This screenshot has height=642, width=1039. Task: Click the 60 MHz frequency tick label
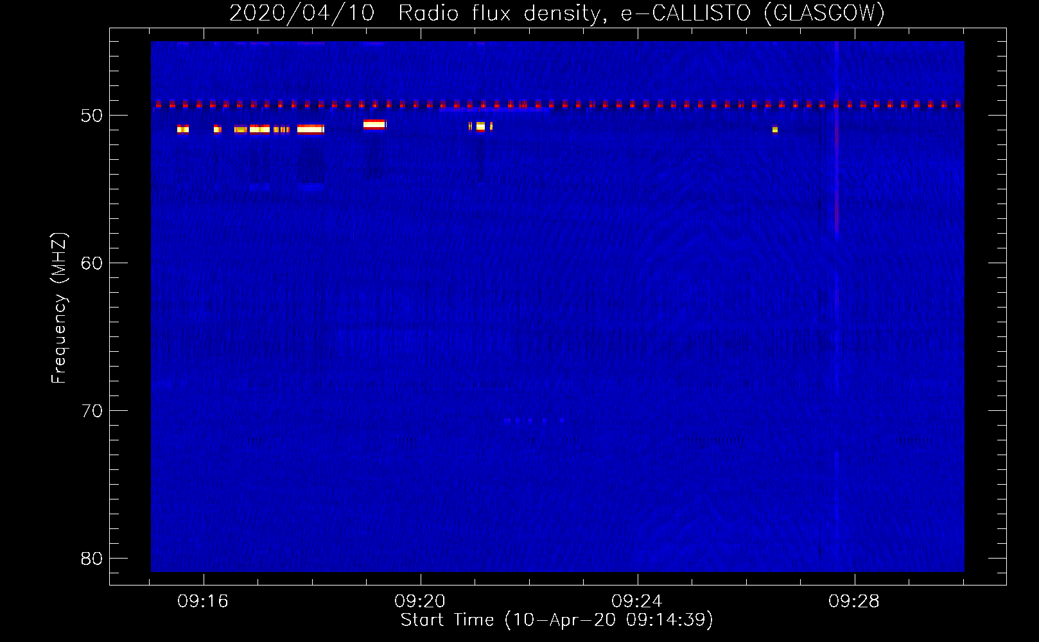pos(92,263)
